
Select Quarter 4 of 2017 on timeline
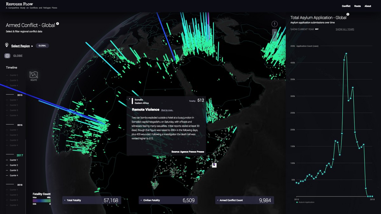tap(14, 175)
